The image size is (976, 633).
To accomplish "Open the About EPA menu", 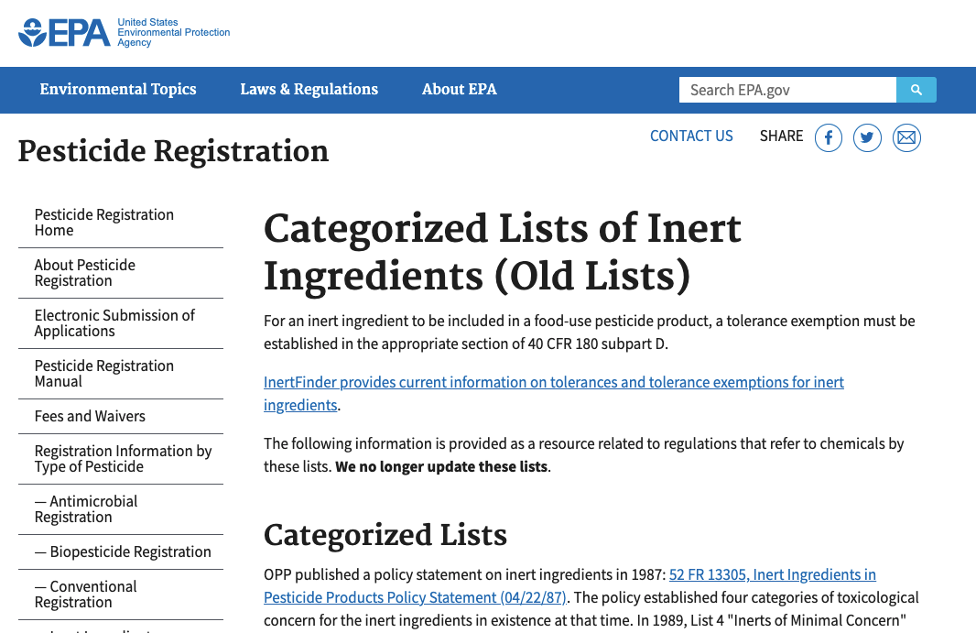I will 460,90.
